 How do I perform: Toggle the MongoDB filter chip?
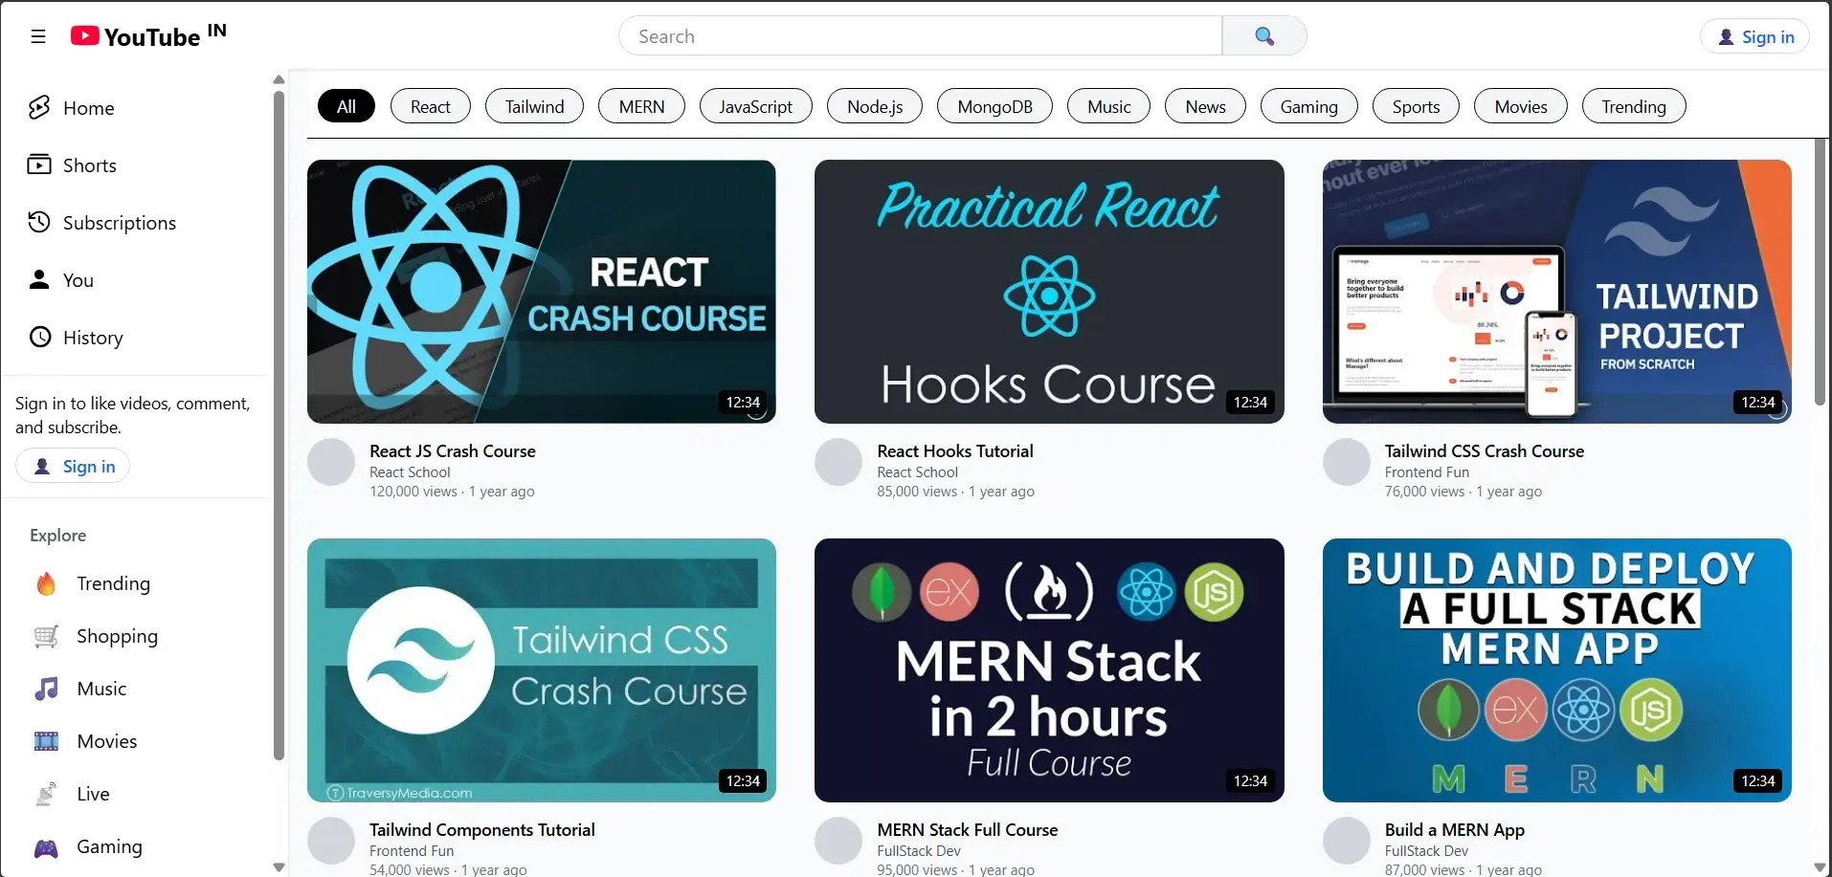tap(994, 105)
